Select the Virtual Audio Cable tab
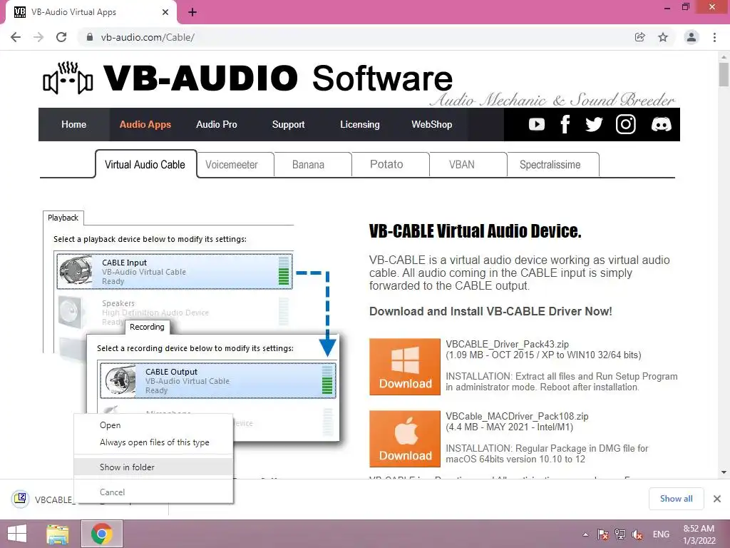This screenshot has width=730, height=548. [145, 165]
